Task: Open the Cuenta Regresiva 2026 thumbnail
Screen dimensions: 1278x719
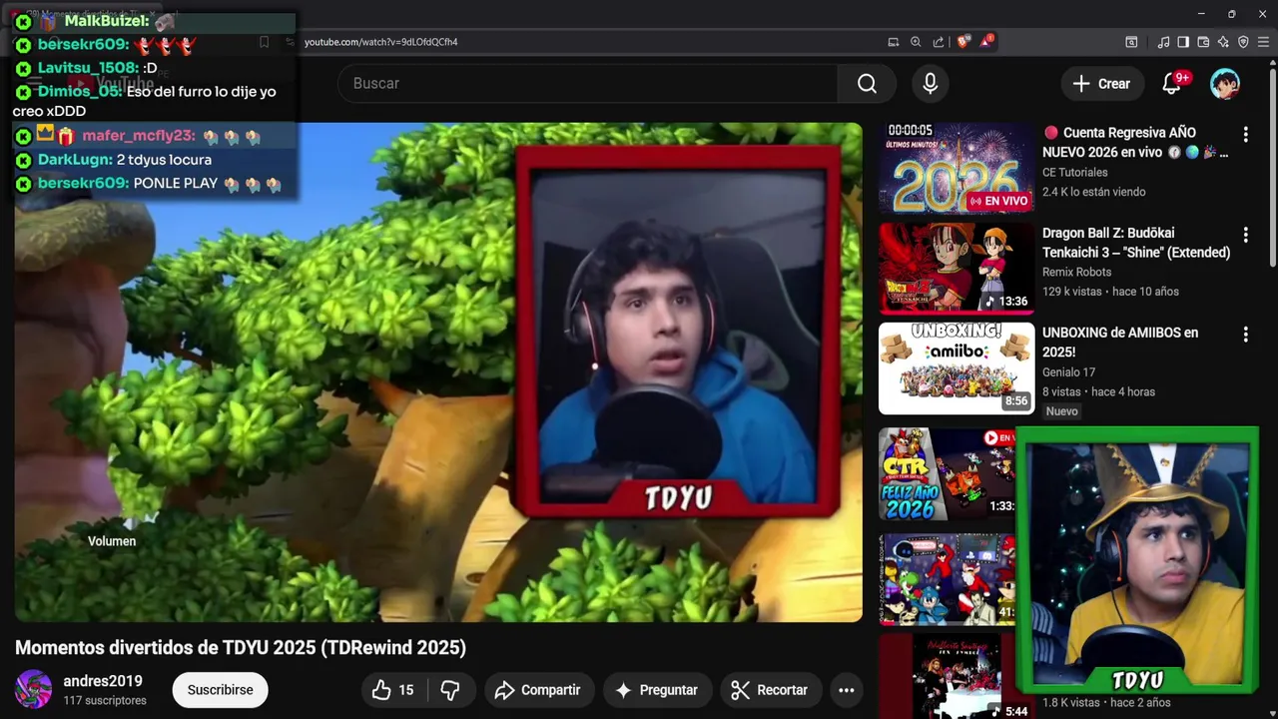Action: click(957, 168)
